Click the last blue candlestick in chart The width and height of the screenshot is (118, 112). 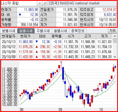[115, 67]
